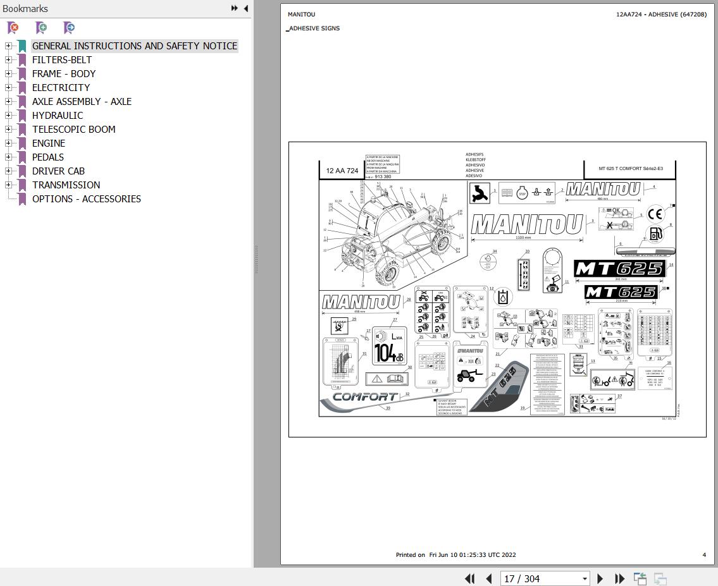
Task: Click the GENERAL INSTRUCTIONS bookmark teal ribbon icon
Action: [x=22, y=46]
